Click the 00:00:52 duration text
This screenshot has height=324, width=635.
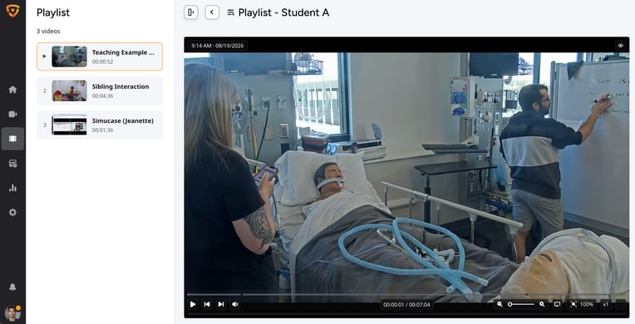click(102, 62)
